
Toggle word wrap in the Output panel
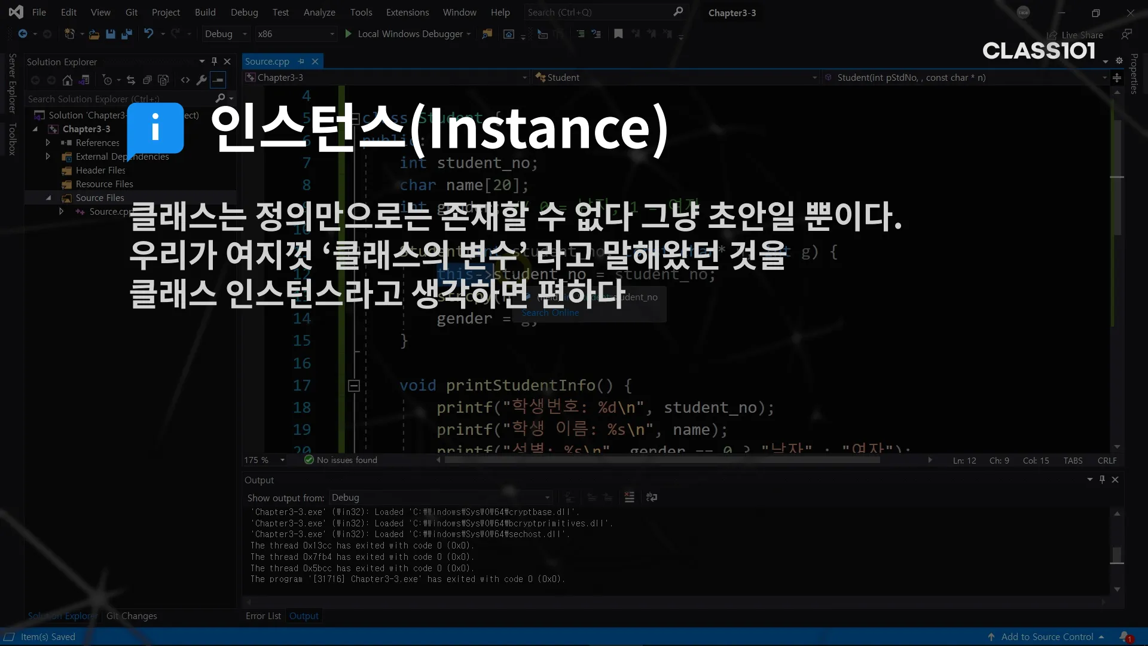tap(652, 497)
